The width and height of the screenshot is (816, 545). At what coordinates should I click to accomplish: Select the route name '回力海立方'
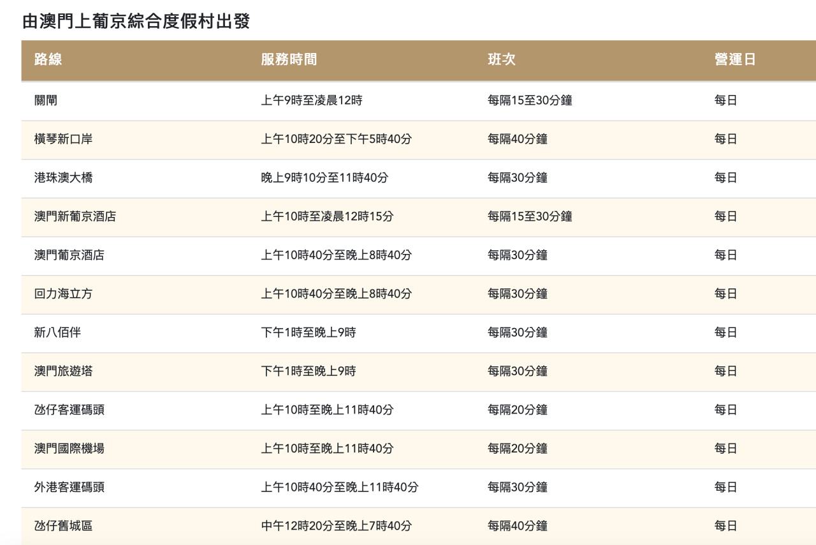click(x=63, y=294)
